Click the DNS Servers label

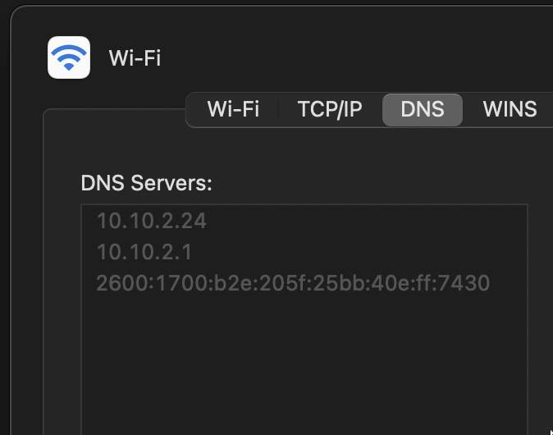146,183
